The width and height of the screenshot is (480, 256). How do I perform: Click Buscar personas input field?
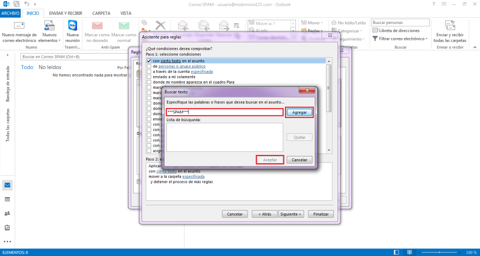pos(400,23)
